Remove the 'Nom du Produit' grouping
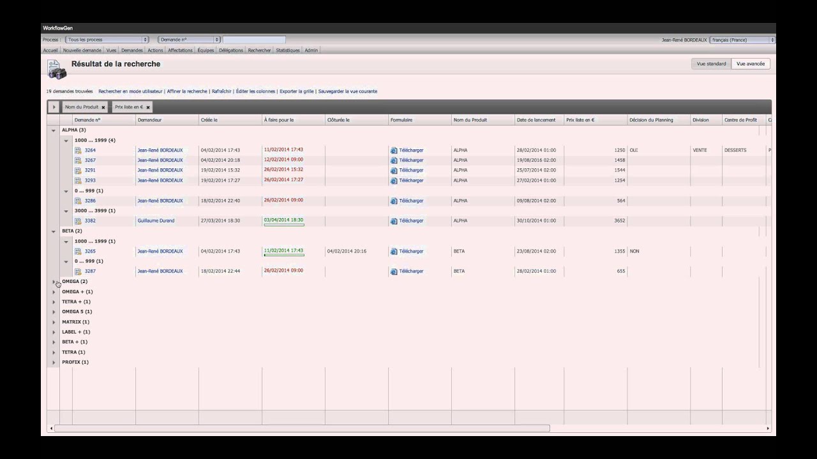 click(103, 107)
